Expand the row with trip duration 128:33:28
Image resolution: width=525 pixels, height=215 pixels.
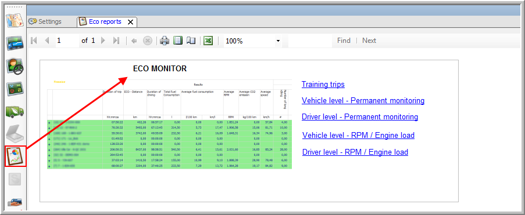[49, 144]
